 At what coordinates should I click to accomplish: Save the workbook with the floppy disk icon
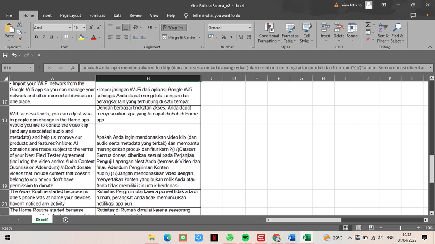[x=5, y=55]
